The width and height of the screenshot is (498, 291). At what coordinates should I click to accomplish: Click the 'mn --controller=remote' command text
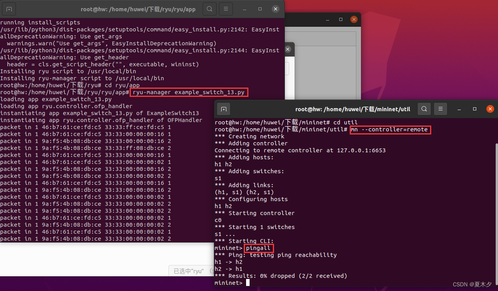389,129
